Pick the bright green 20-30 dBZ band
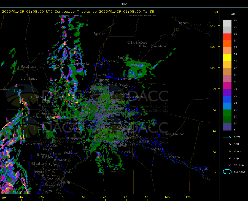 coord(227,113)
